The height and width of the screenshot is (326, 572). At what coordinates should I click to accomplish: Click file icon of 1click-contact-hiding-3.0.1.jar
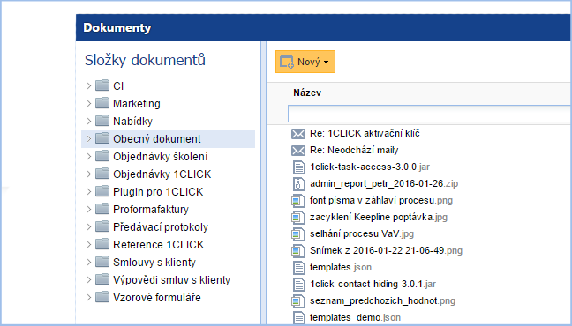[298, 285]
